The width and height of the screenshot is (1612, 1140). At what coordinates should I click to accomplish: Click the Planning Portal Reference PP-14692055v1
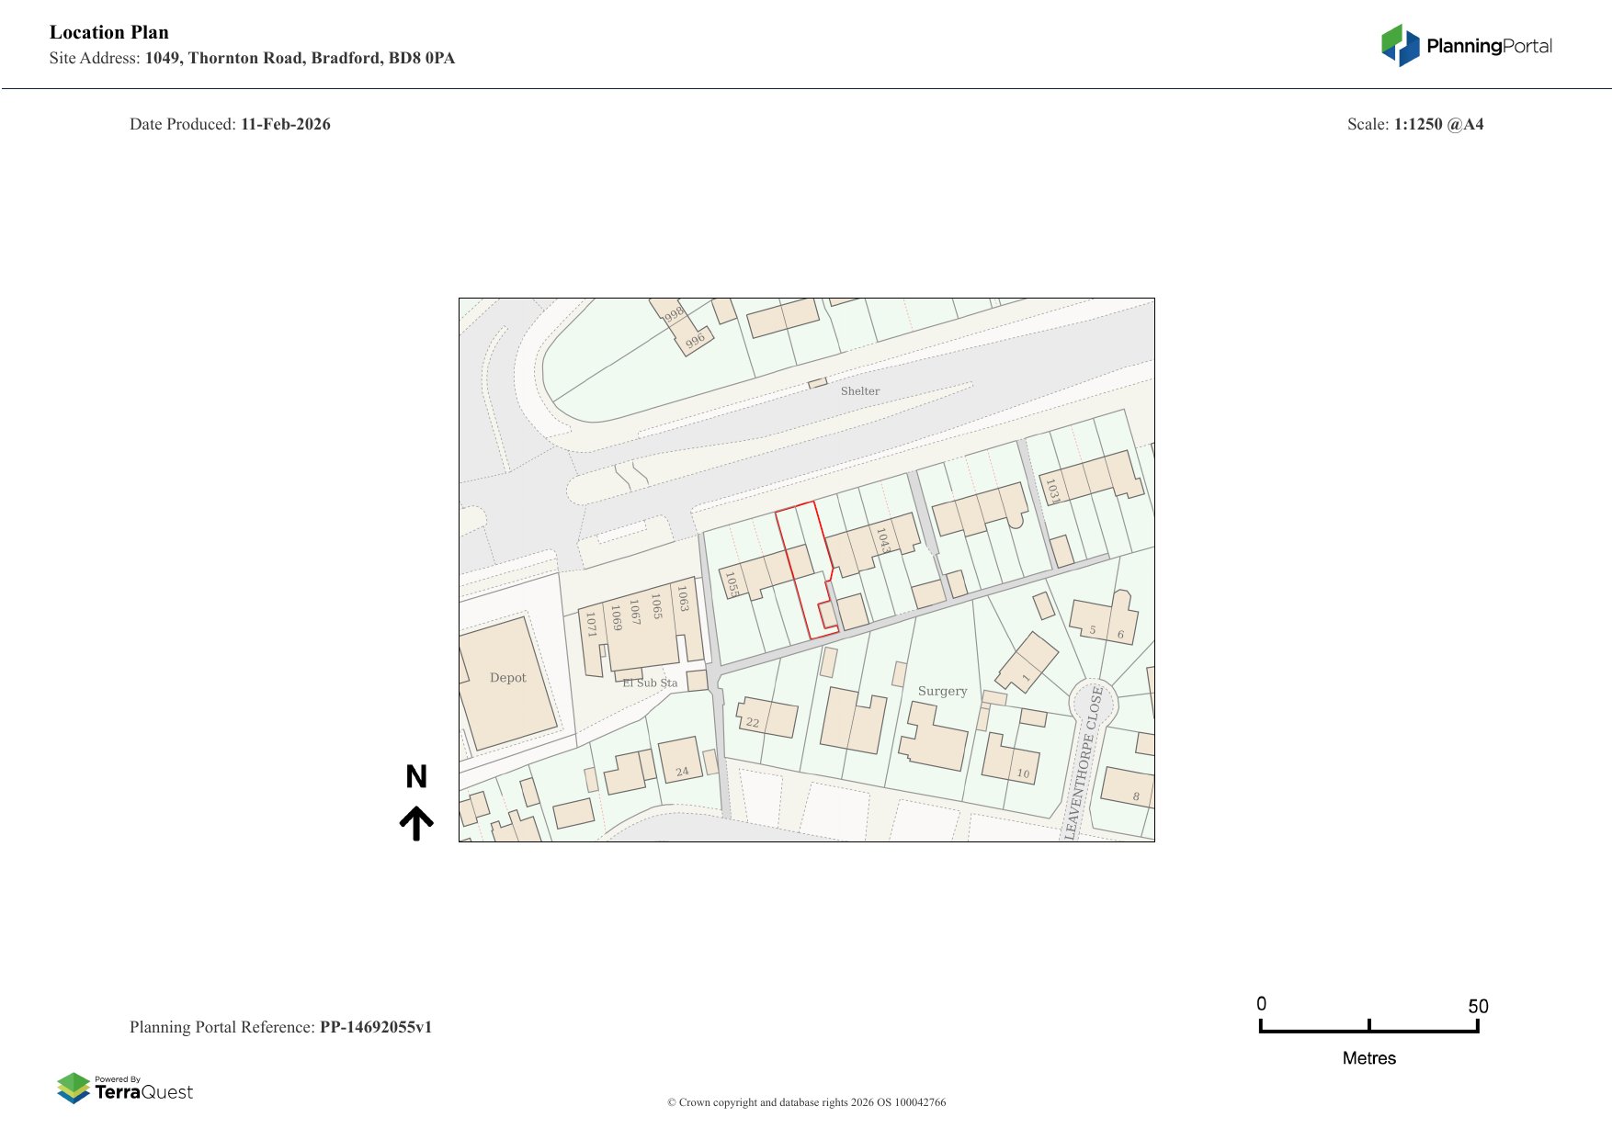(280, 1027)
